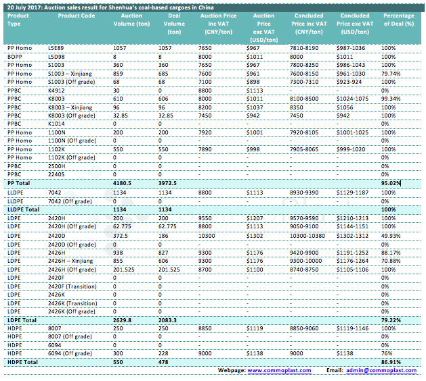Viewport: 426px width, 381px height.
Task: Click the admin@commoplast.com email link
Action: point(379,370)
